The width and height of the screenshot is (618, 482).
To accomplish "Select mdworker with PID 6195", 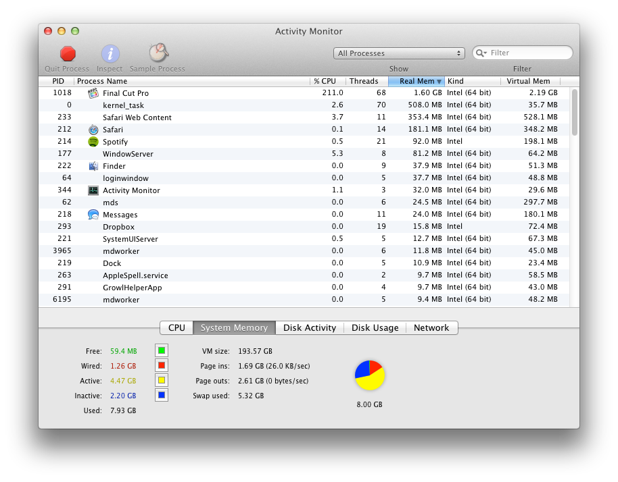I will pyautogui.click(x=304, y=300).
